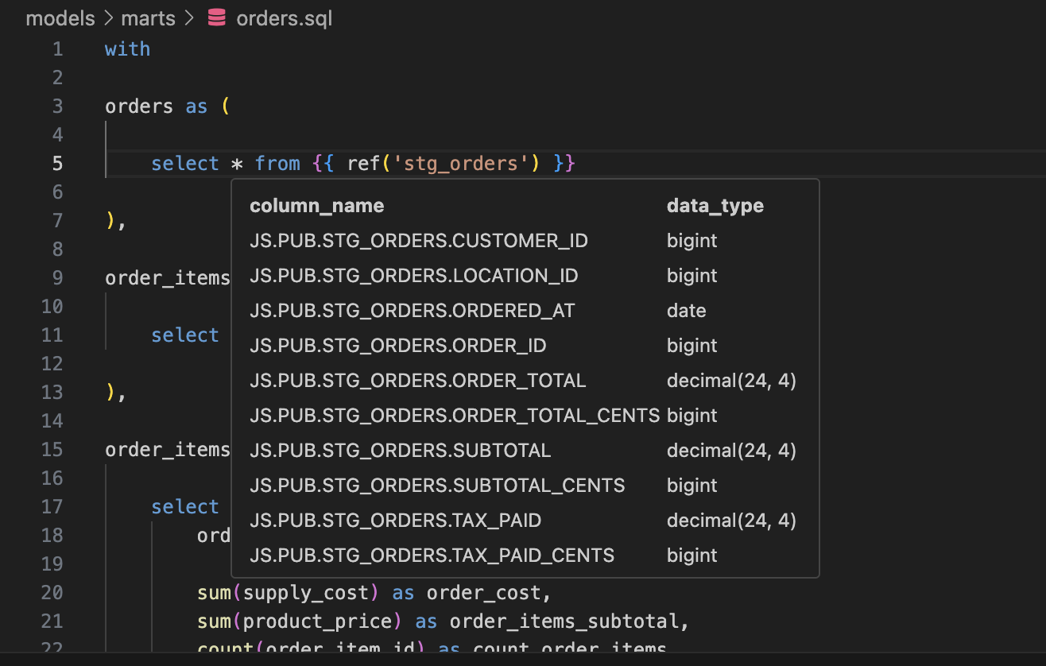The height and width of the screenshot is (666, 1046).
Task: Click the ORDER_TOTAL column name in the popup
Action: pos(417,380)
